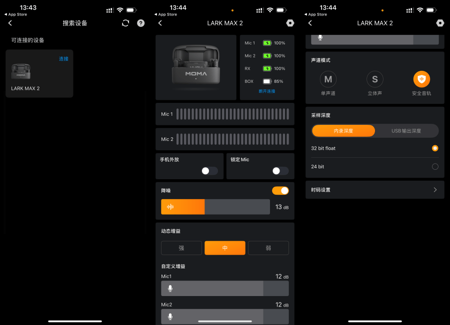The image size is (450, 325).
Task: Tap the phone battery icon on the left screen
Action: click(x=131, y=10)
